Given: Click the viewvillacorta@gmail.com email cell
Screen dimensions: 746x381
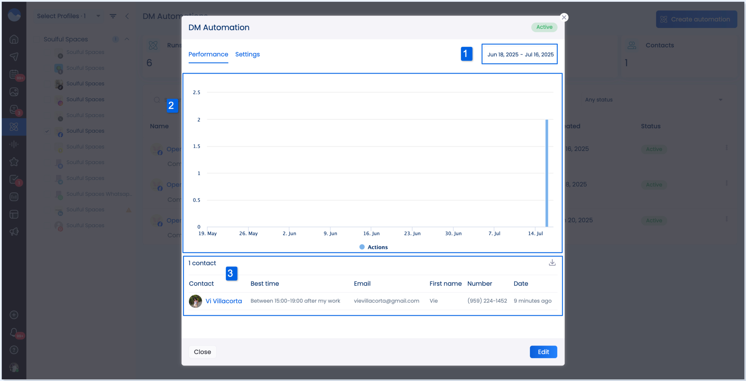Looking at the screenshot, I should (386, 301).
